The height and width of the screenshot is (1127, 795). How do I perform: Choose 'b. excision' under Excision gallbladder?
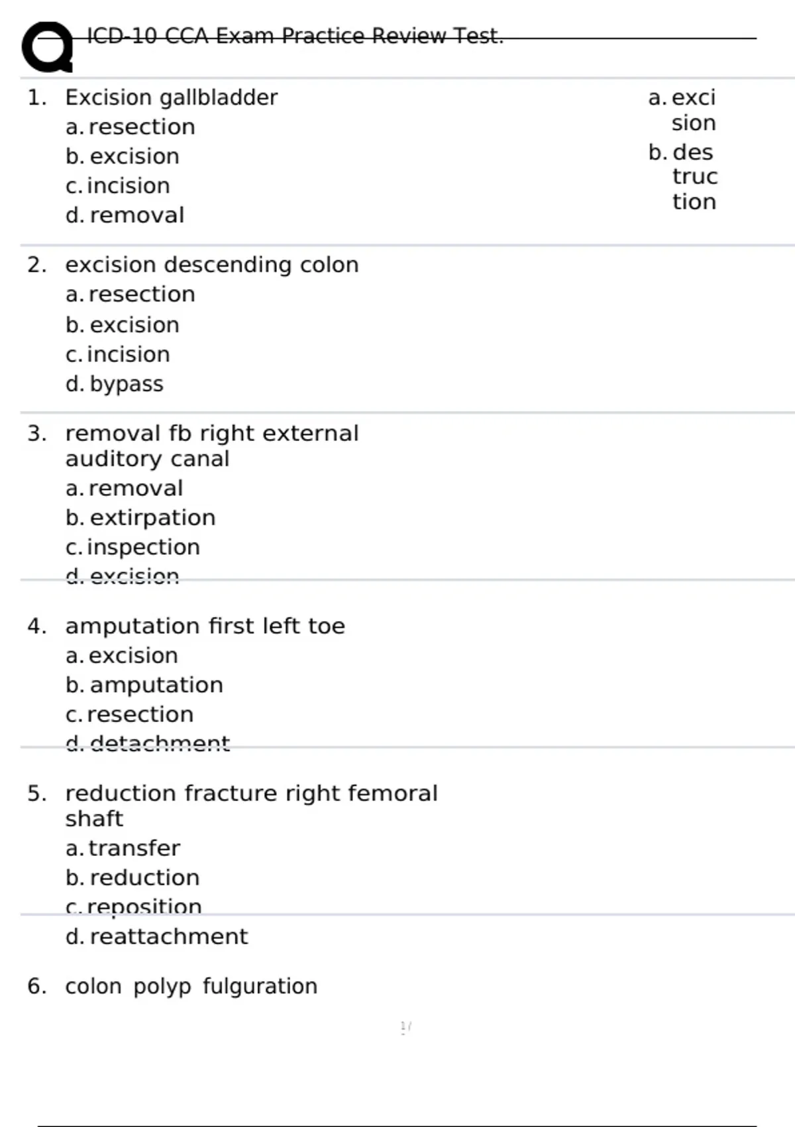123,156
